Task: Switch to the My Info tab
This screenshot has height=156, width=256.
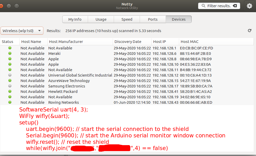Action: click(x=75, y=19)
